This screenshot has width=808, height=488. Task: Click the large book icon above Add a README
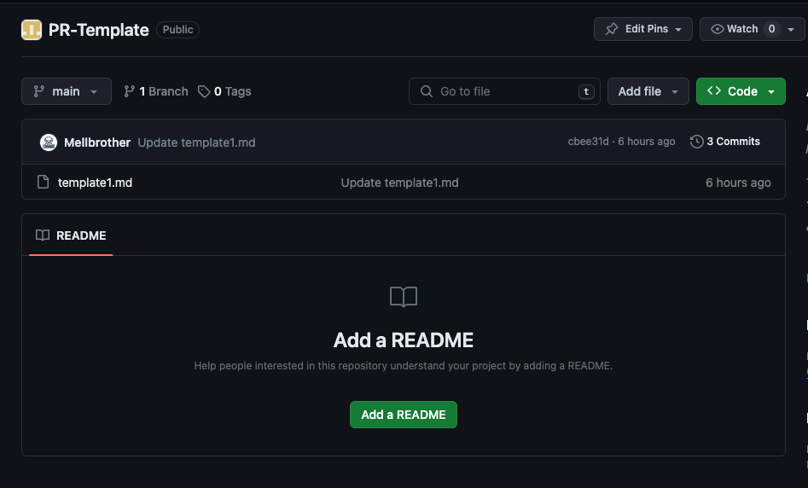[404, 297]
